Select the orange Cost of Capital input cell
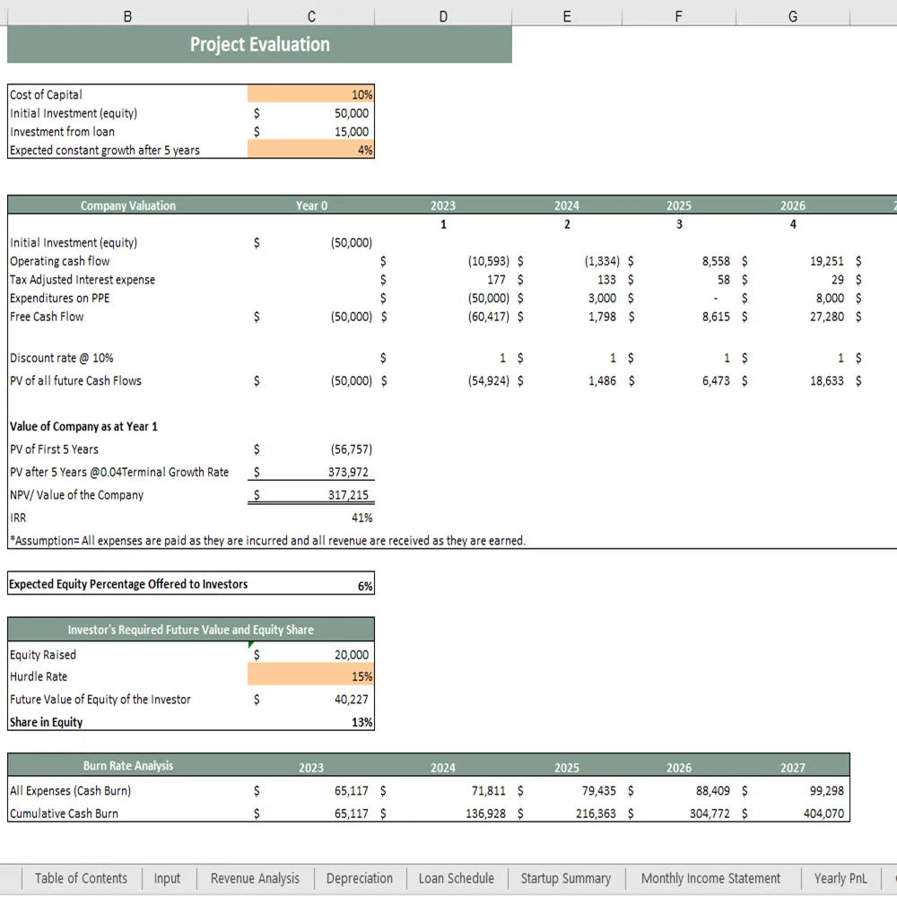Screen dimensions: 897x897 pyautogui.click(x=310, y=94)
